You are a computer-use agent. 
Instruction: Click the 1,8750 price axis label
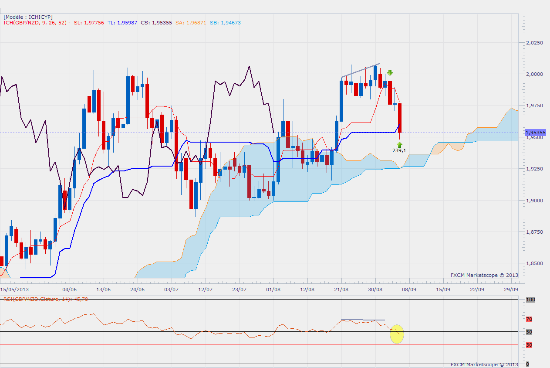coord(534,232)
